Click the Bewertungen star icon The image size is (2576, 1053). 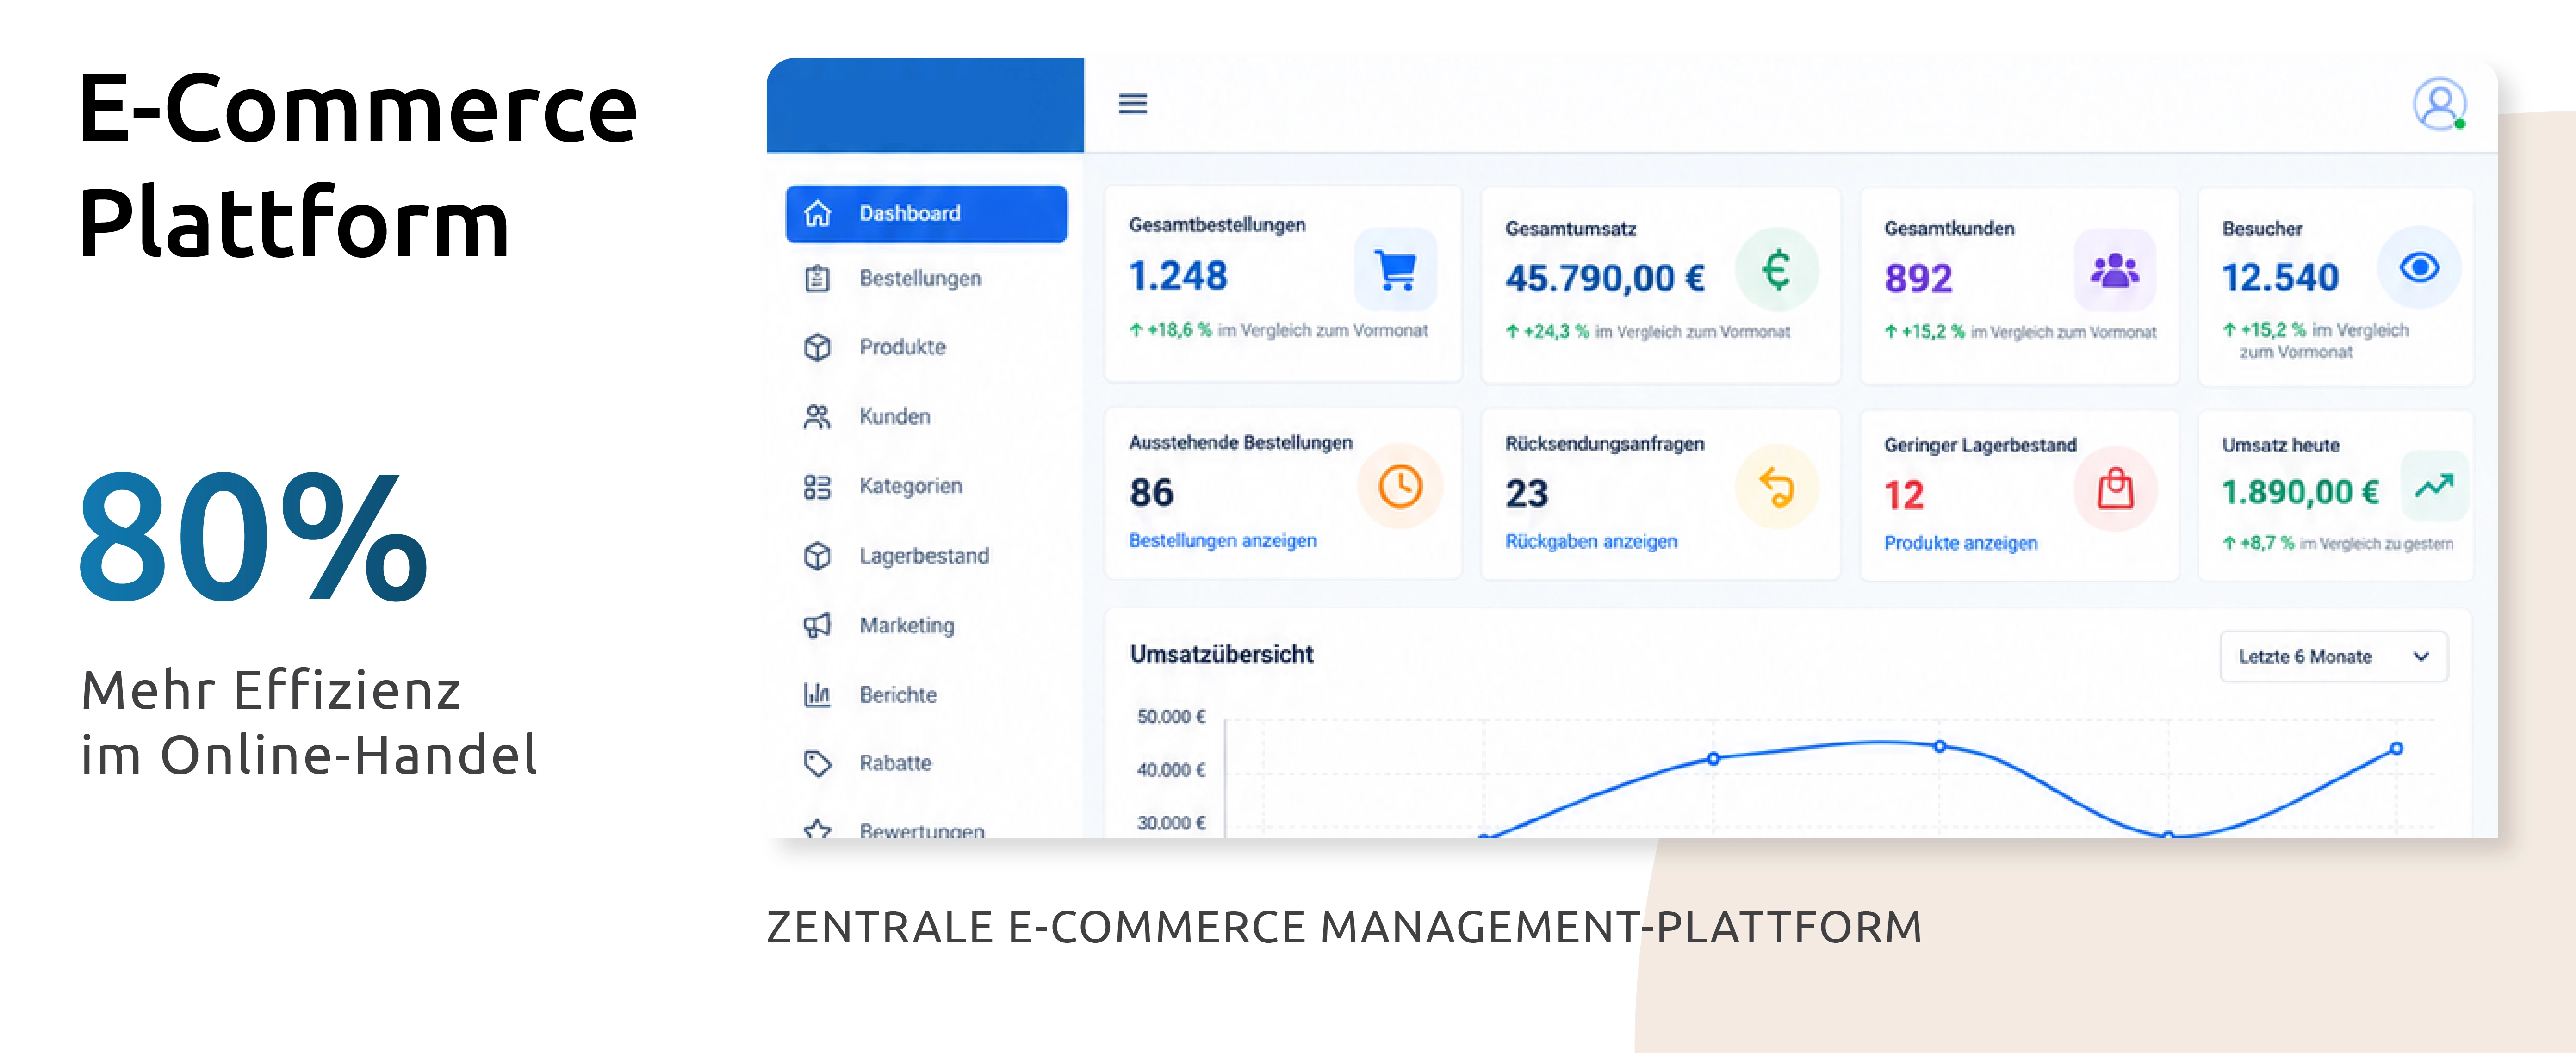[x=817, y=829]
